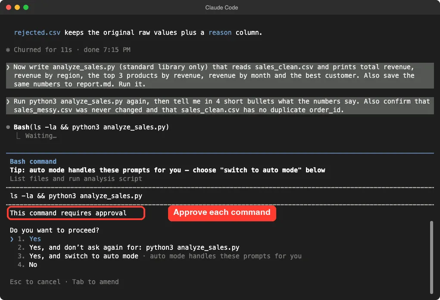Click the Bash(ls -la && python3 analyze_sales.py) line
Viewport: 440px width, 300px height.
pos(91,127)
